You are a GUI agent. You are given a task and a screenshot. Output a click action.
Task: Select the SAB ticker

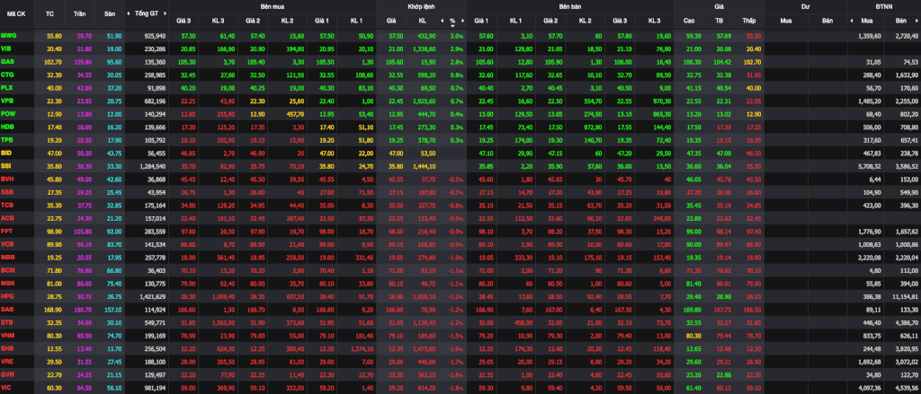pyautogui.click(x=7, y=309)
